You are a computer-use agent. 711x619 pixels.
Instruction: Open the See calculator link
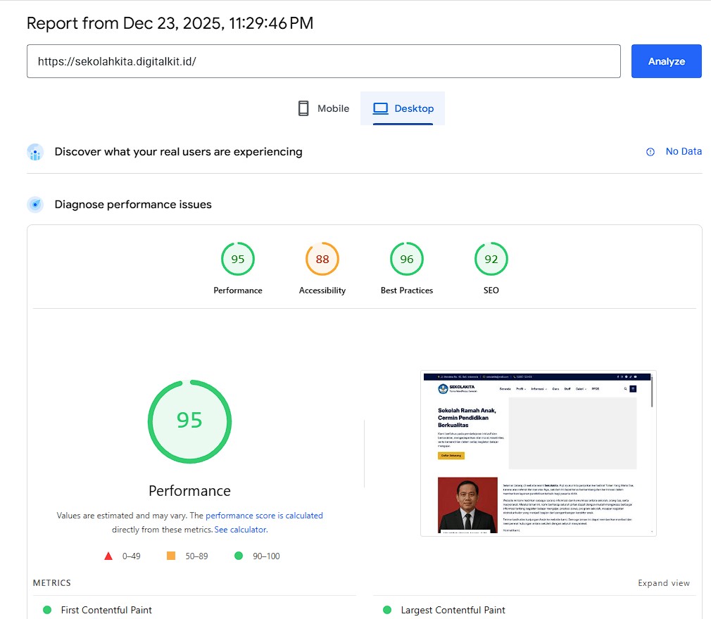pos(241,530)
